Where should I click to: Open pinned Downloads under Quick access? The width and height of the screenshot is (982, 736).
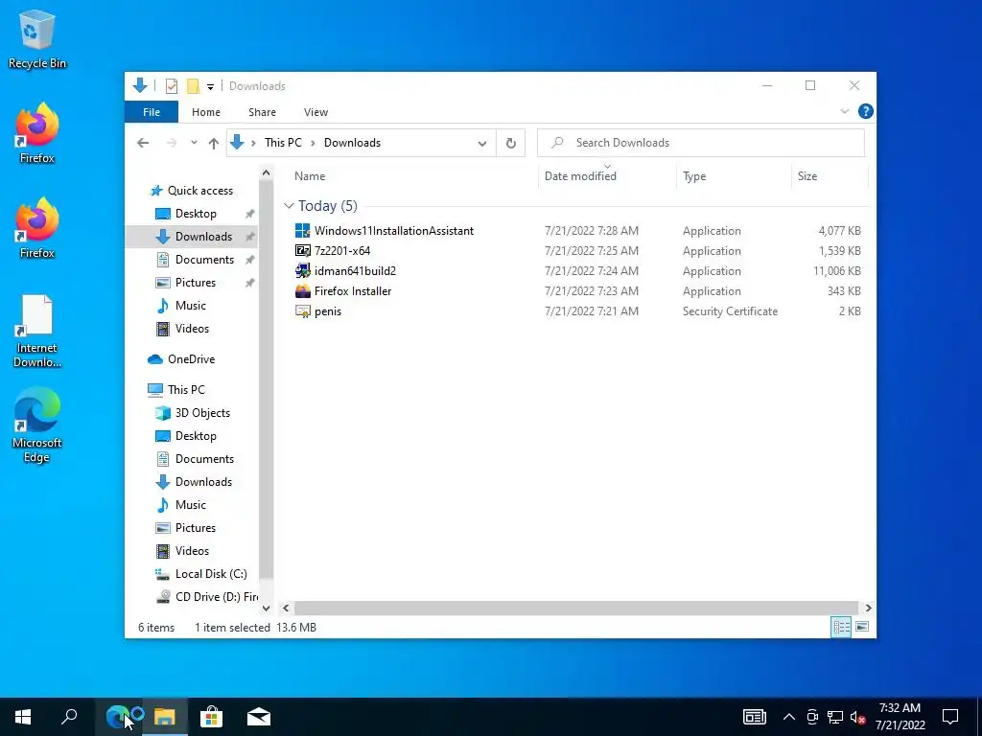[x=203, y=237]
